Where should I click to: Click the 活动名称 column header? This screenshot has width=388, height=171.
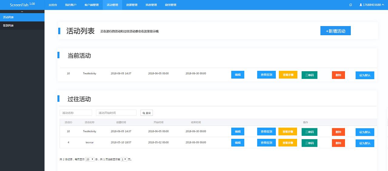[x=89, y=122]
